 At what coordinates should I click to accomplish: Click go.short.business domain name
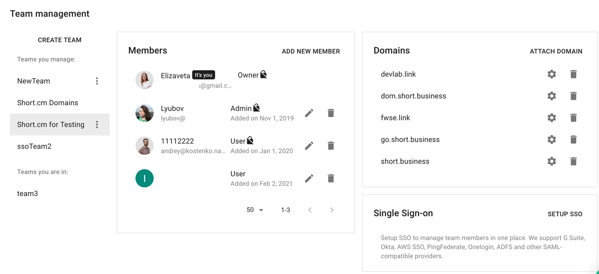pyautogui.click(x=410, y=139)
